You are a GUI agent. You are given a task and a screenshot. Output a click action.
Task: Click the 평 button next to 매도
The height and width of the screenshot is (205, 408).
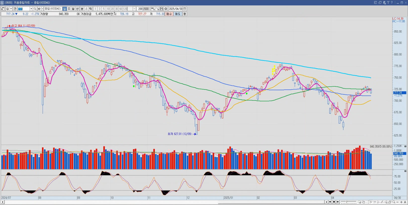[185, 14]
